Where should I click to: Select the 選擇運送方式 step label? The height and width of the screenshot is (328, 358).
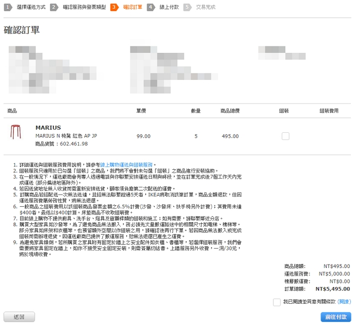31,7
